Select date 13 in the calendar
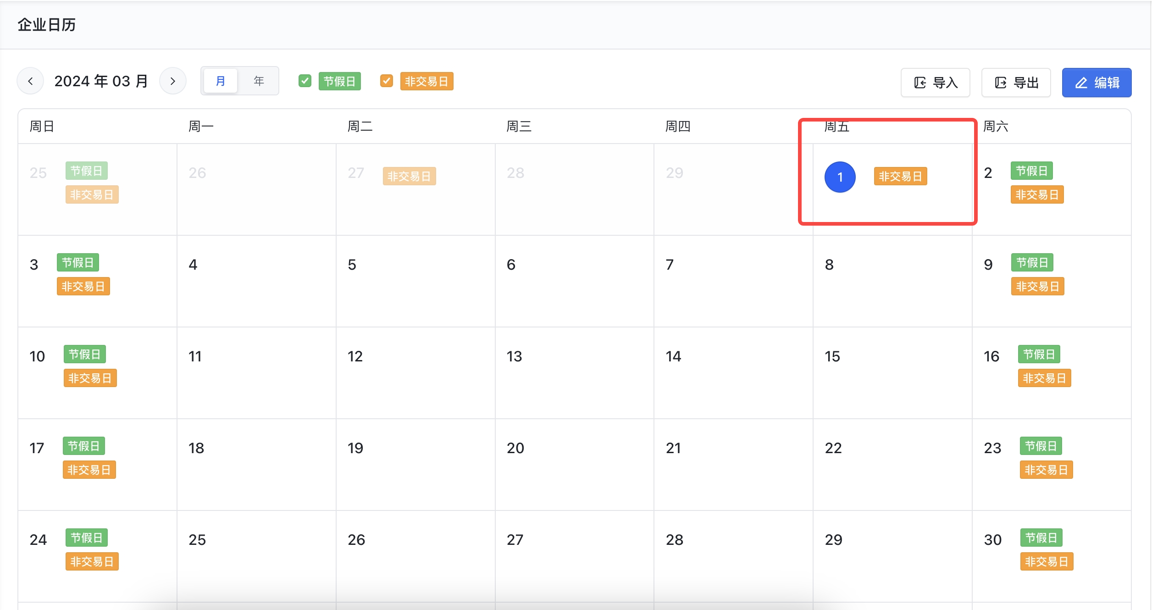Screen dimensions: 1152x610 (514, 356)
